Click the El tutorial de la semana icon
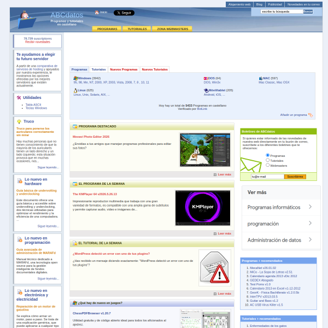The image size is (328, 328). [x=75, y=243]
